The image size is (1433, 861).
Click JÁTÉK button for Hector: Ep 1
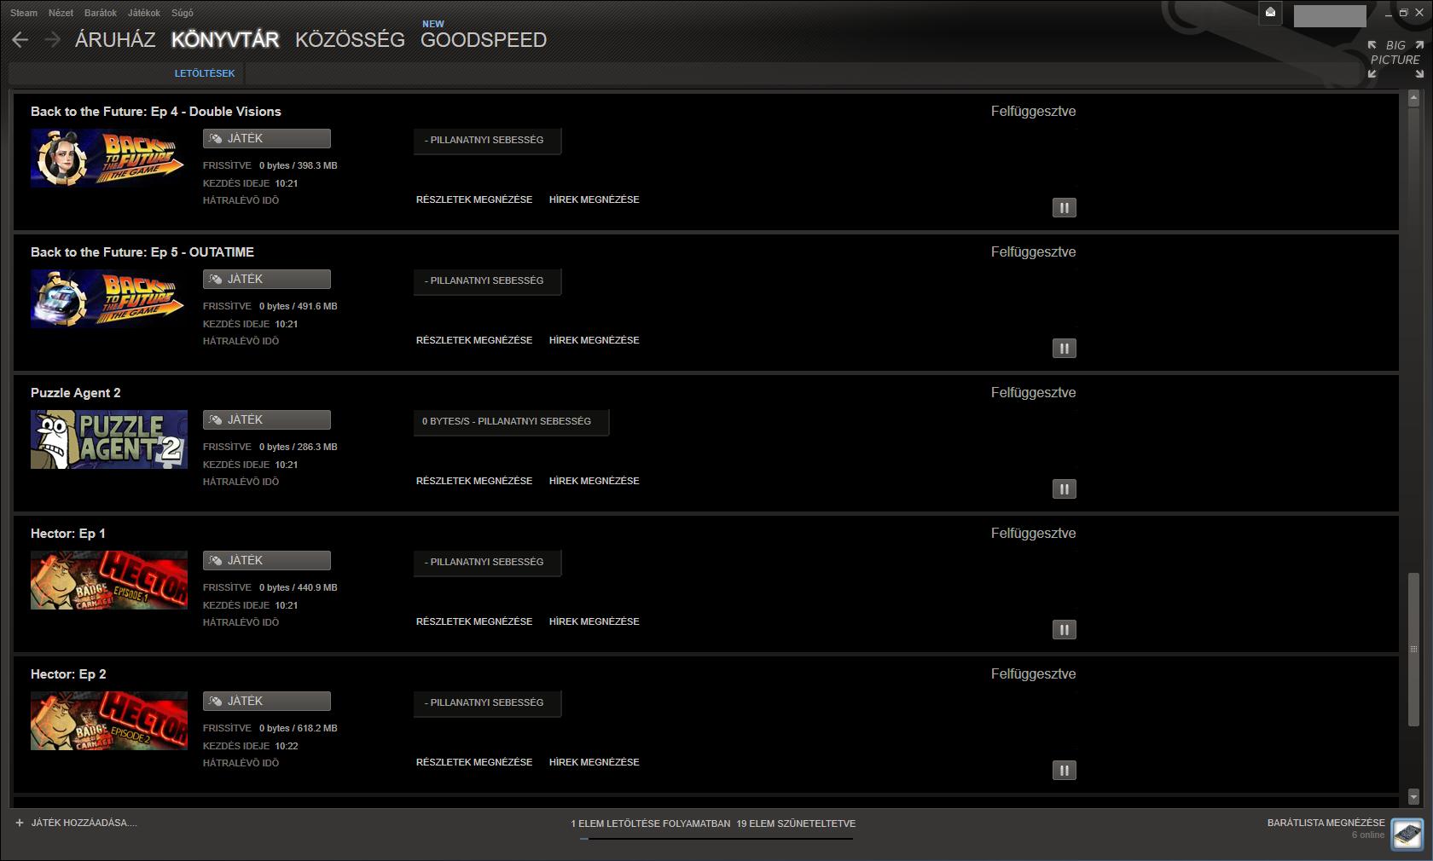[267, 561]
